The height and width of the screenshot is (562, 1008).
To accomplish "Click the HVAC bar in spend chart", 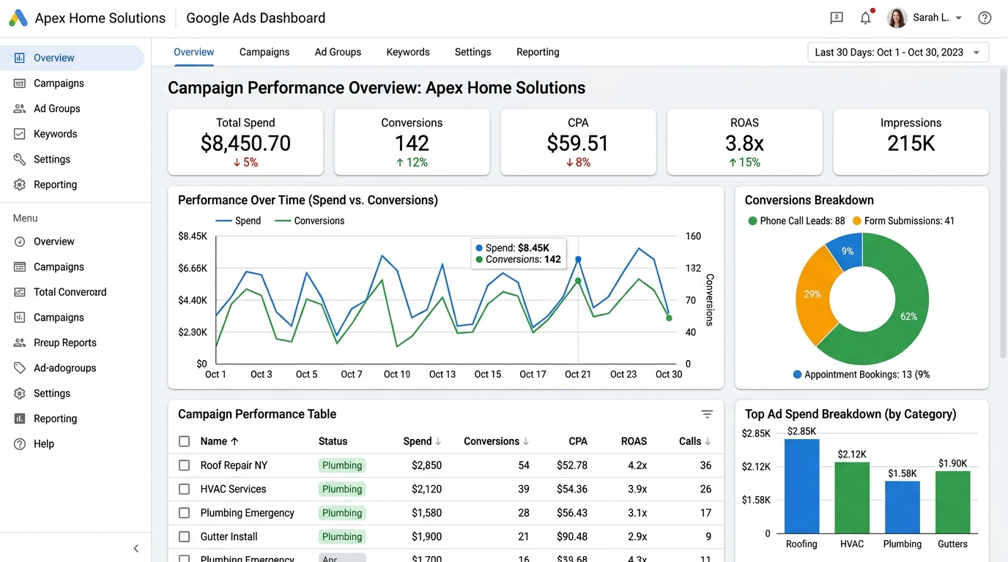I will pos(852,498).
